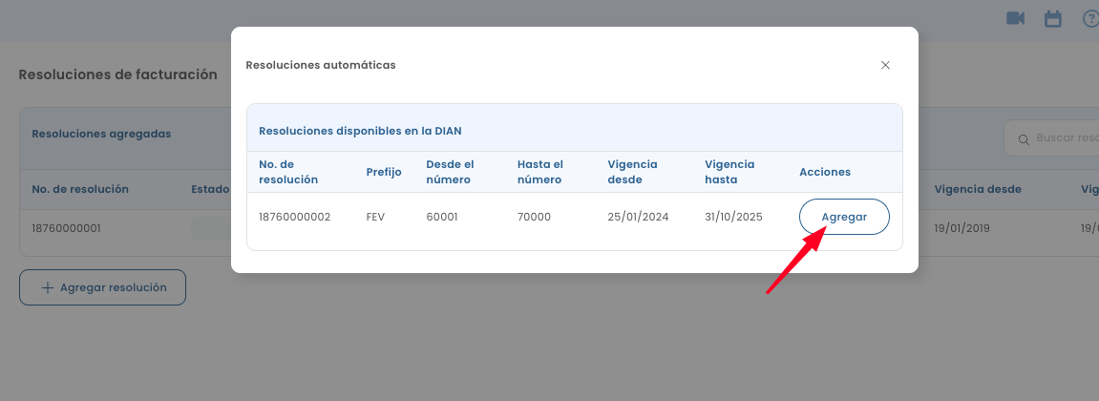Click the 25/01/2024 start date cell
The width and height of the screenshot is (1099, 401).
click(638, 217)
